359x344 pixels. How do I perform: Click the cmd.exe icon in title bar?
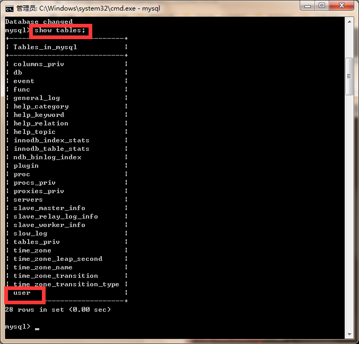[10, 9]
